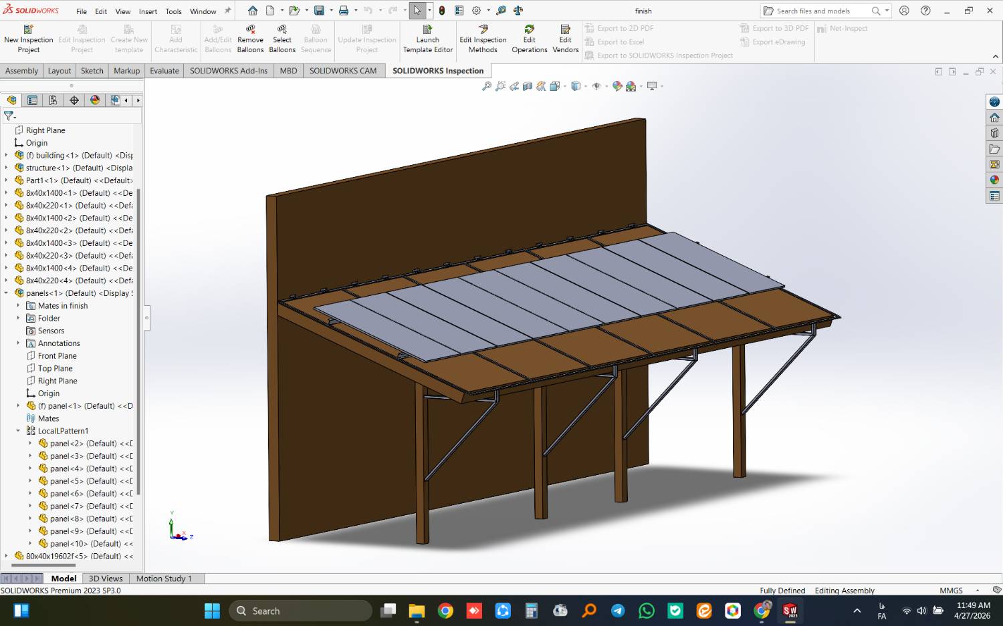Collapse the LocalPattern1 tree node
The width and height of the screenshot is (1003, 626).
[x=18, y=431]
